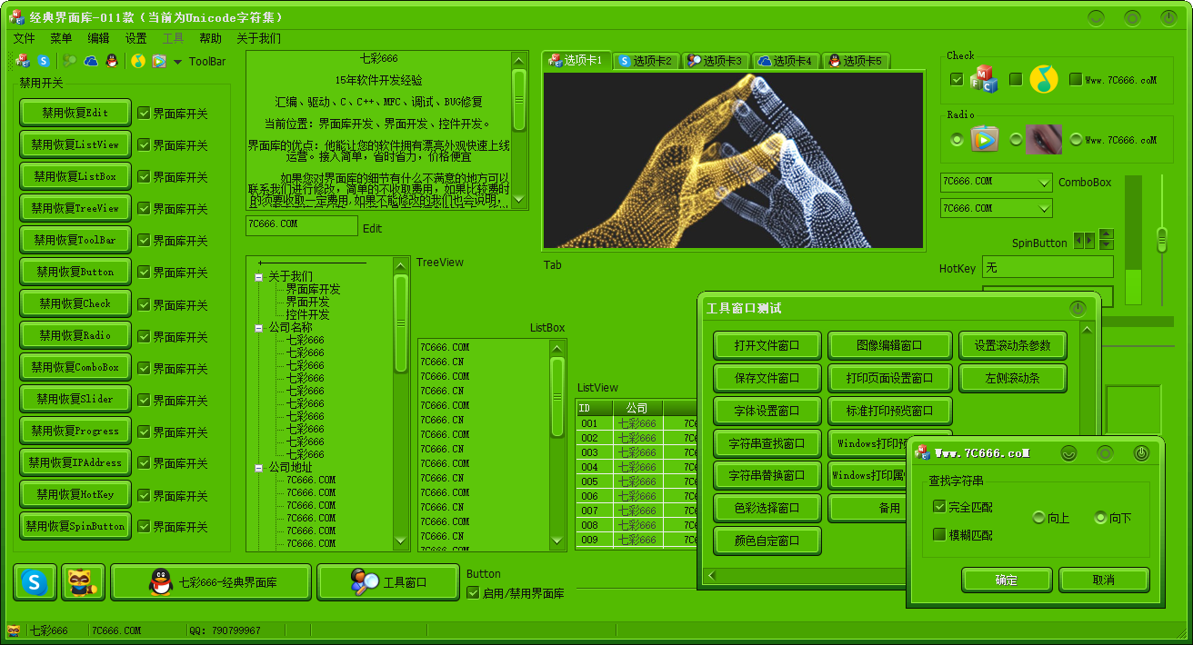Open the toolbar overflow dropdown arrow
1193x645 pixels.
(x=177, y=62)
